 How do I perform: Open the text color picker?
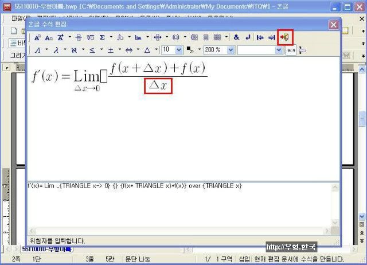coord(190,50)
